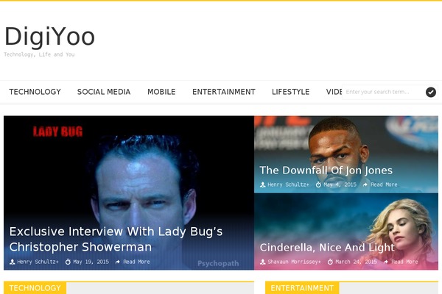Click the DigiYoo site title
The height and width of the screenshot is (294, 442).
point(49,37)
